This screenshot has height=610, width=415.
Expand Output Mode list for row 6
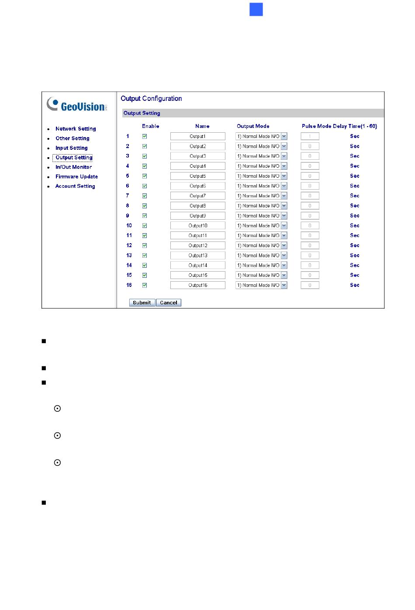(x=261, y=186)
